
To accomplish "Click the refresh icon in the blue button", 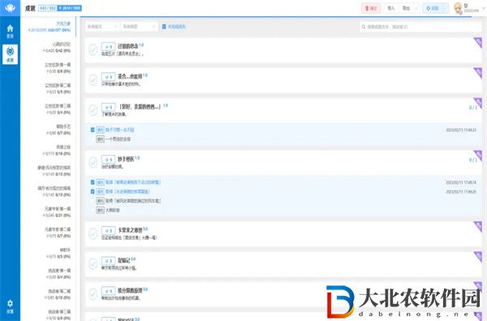I will point(429,8).
